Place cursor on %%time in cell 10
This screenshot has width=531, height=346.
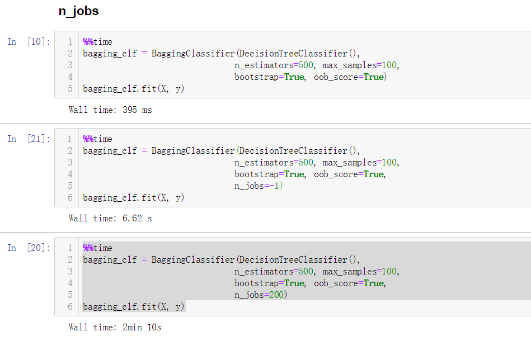(x=97, y=42)
